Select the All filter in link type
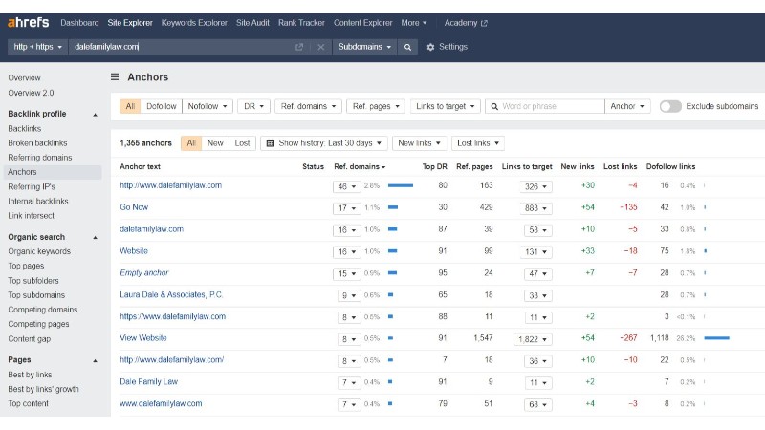Image resolution: width=765 pixels, height=430 pixels. pyautogui.click(x=130, y=106)
